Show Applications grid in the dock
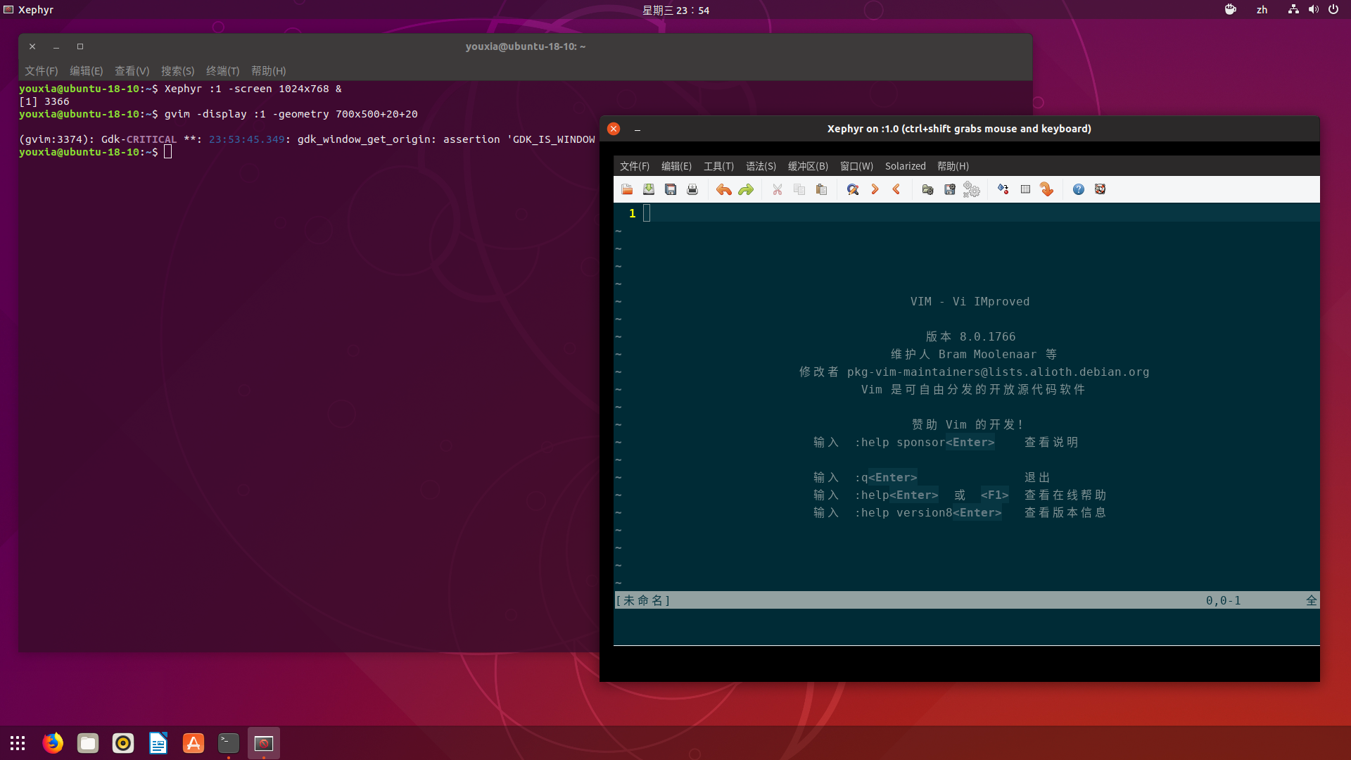Image resolution: width=1351 pixels, height=760 pixels. click(x=18, y=743)
